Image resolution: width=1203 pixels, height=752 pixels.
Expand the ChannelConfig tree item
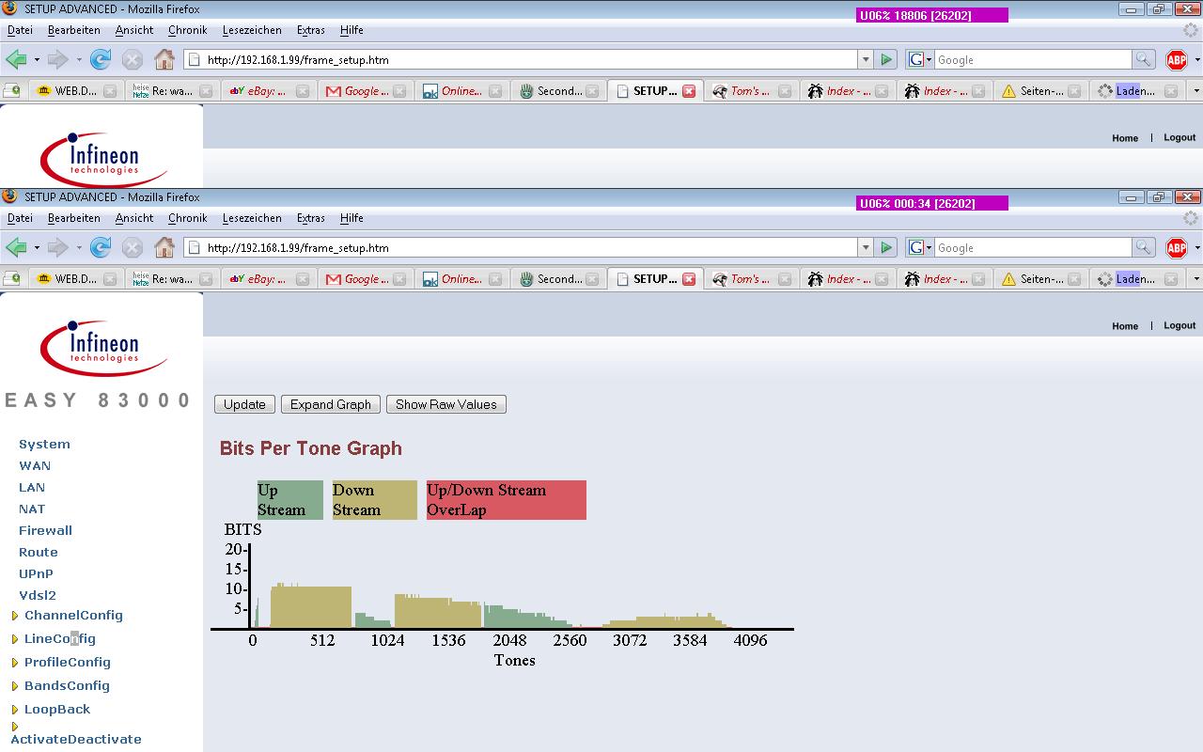(15, 617)
